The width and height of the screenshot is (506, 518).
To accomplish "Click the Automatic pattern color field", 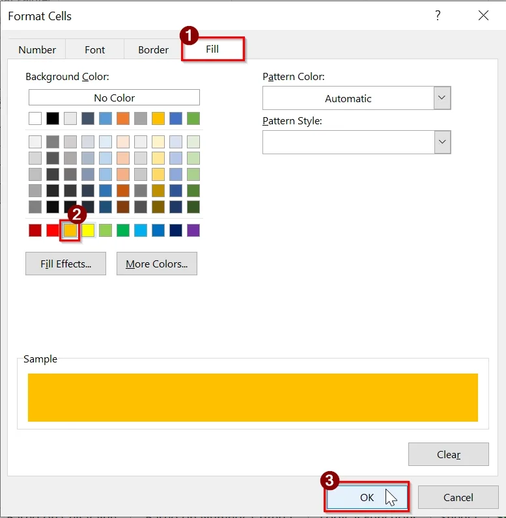I will click(348, 98).
